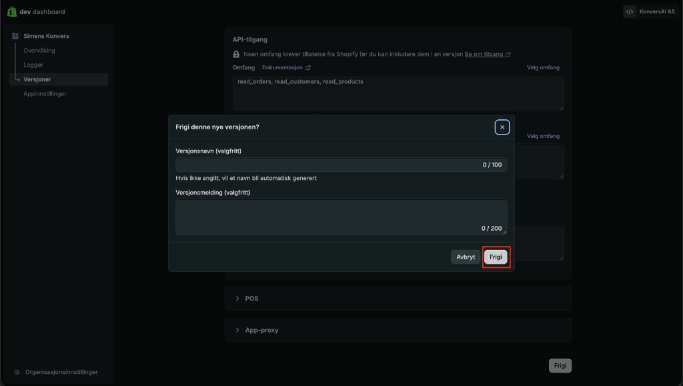Click the API-tilgang heading
The height and width of the screenshot is (386, 683).
pyautogui.click(x=250, y=39)
